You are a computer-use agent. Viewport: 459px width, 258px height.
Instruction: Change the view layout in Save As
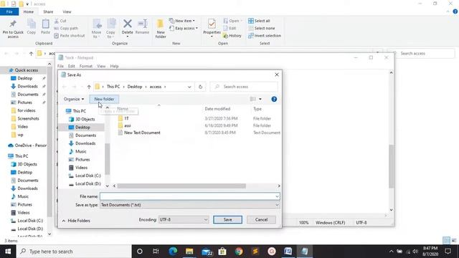[253, 99]
